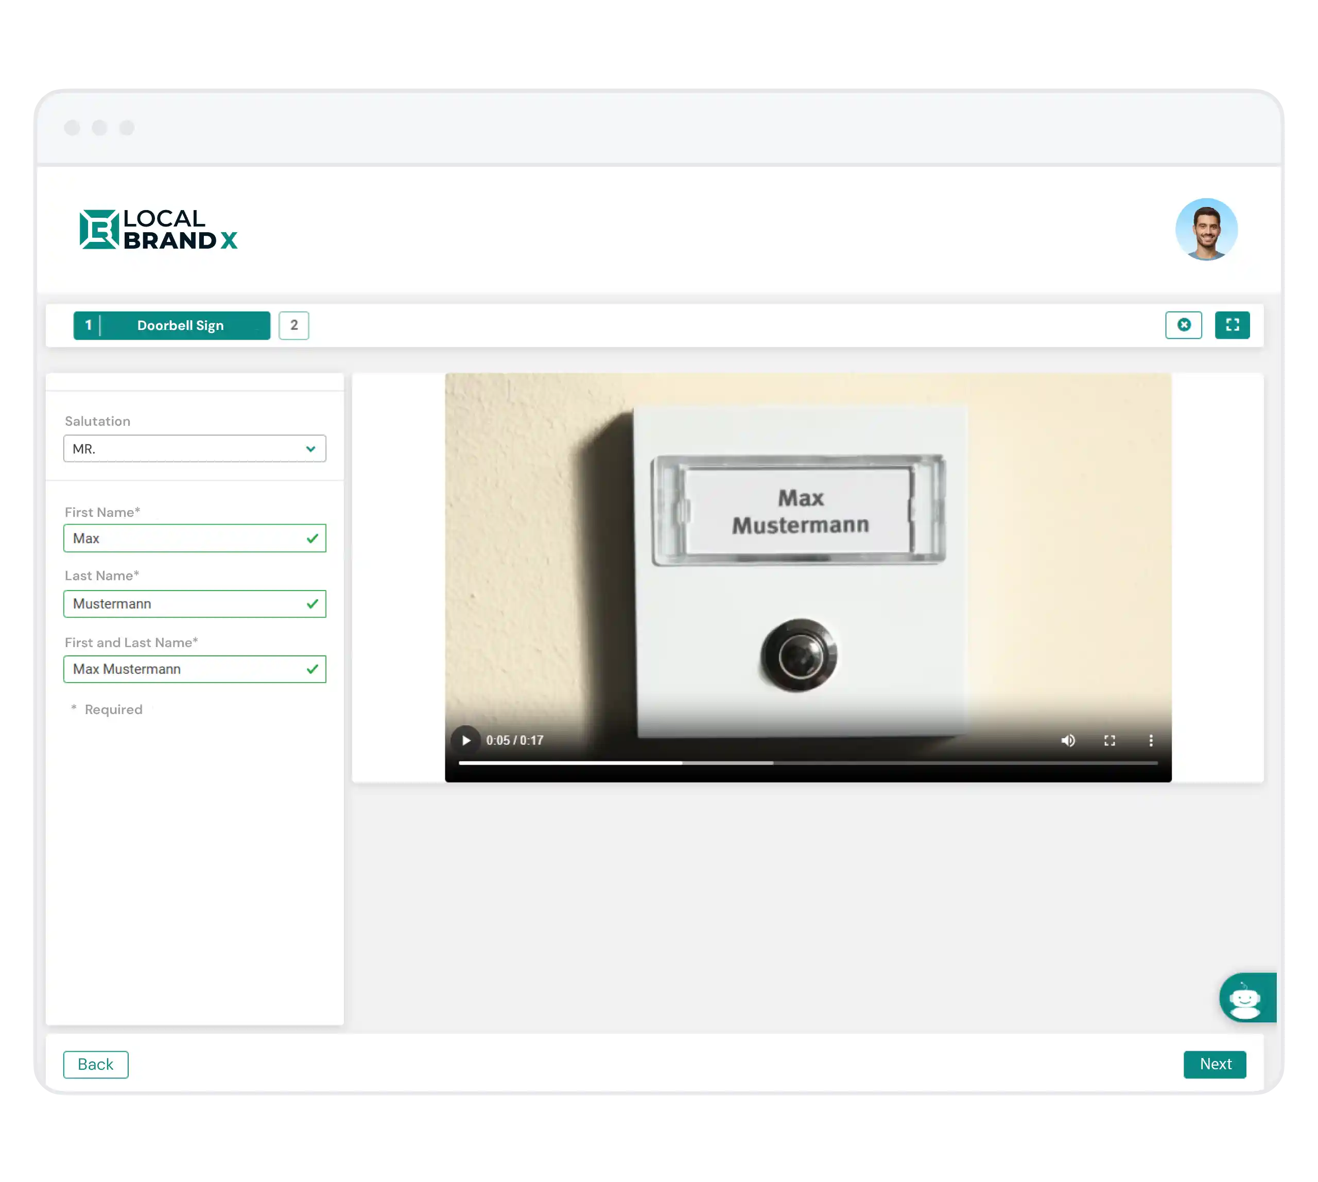
Task: Open the user profile avatar
Action: tap(1206, 229)
